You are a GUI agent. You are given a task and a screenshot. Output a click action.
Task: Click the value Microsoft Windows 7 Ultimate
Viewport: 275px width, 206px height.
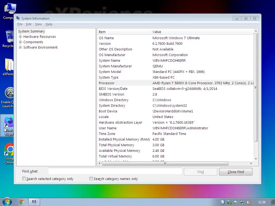[x=176, y=38]
